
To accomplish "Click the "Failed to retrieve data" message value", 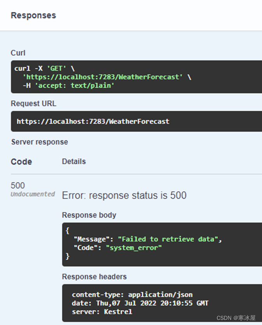I will coord(168,239).
